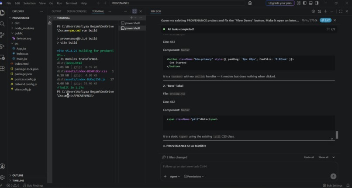Image resolution: width=352 pixels, height=188 pixels.
Task: Toggle the bottom panel from the title bar
Action: (x=311, y=3)
